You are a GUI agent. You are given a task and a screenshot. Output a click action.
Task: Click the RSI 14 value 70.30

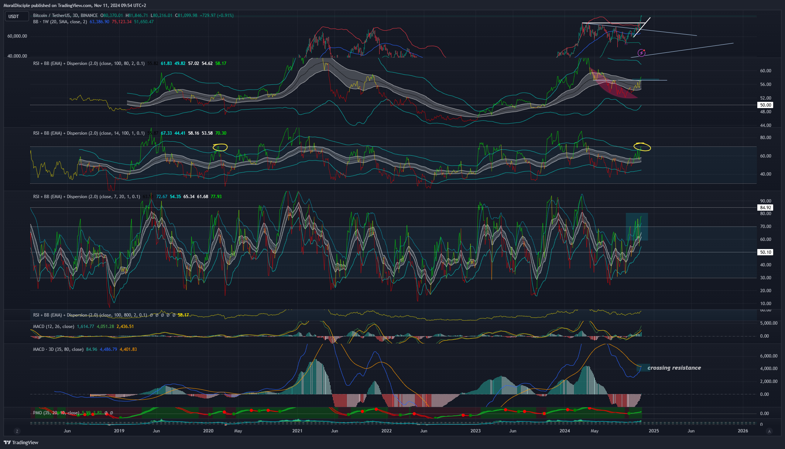coord(221,133)
